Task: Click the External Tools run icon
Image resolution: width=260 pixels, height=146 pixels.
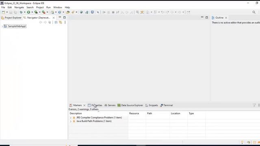Action: (x=43, y=12)
